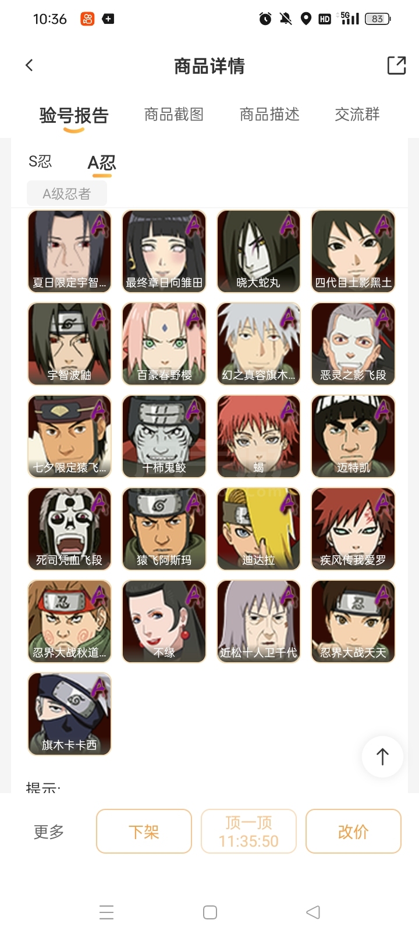Switch to the 商品描述 tab
Viewport: 419px width, 938px height.
point(269,115)
